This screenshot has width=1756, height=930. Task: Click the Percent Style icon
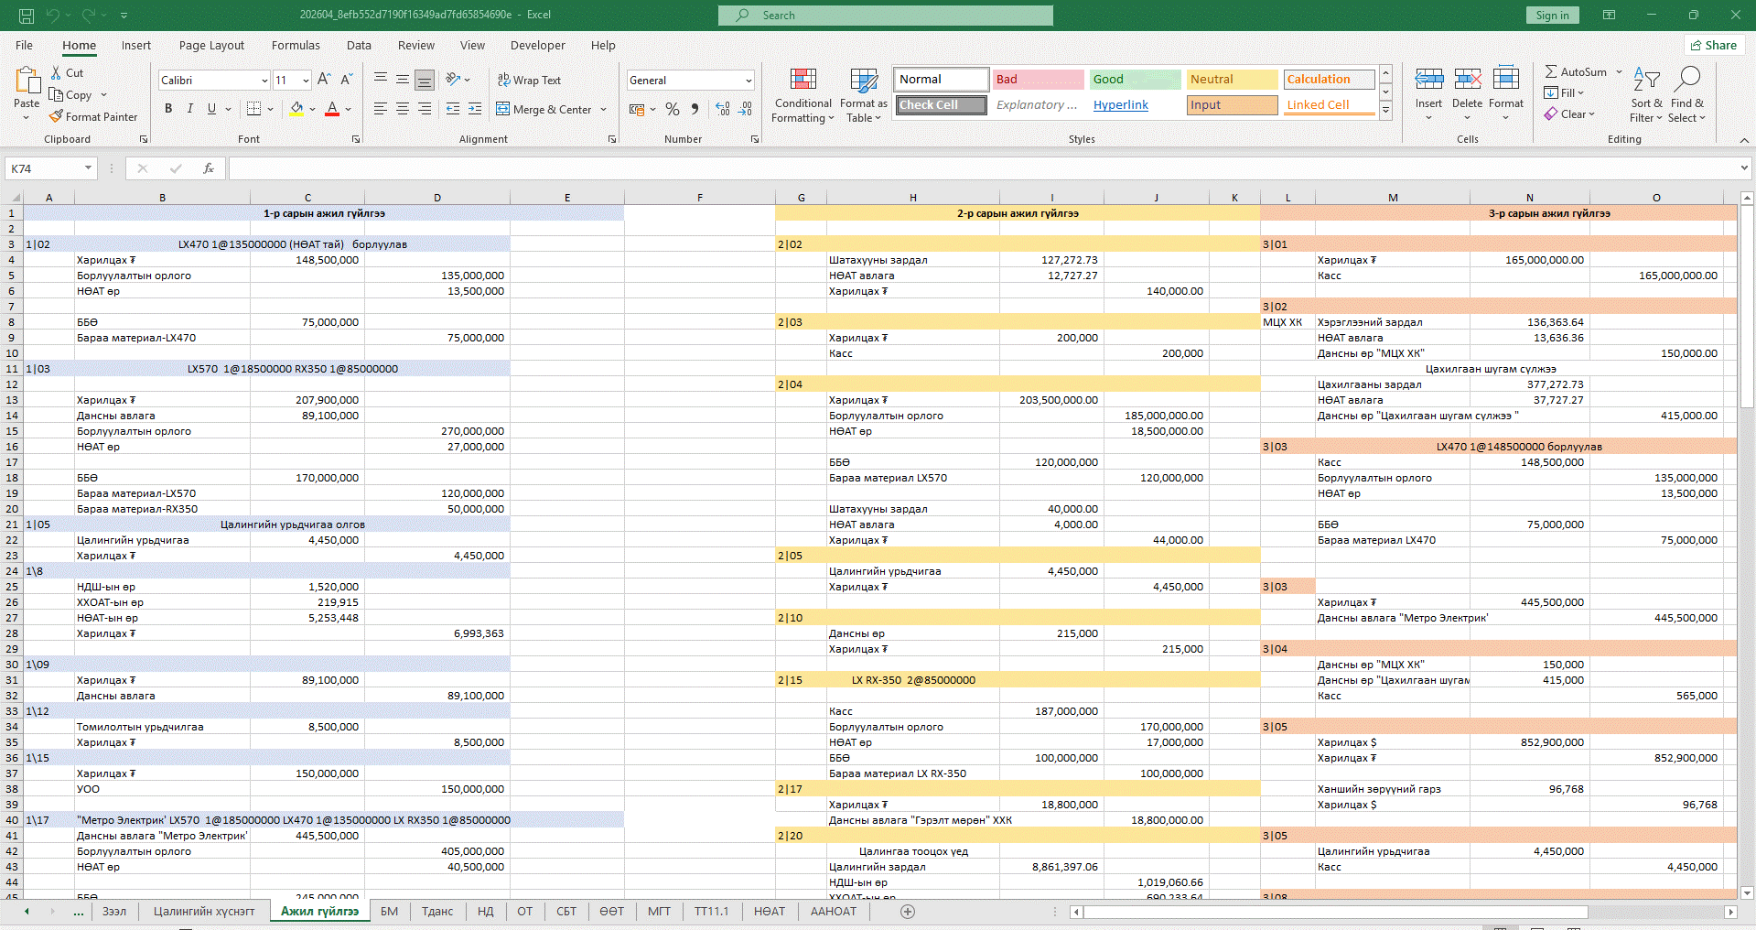coord(673,110)
